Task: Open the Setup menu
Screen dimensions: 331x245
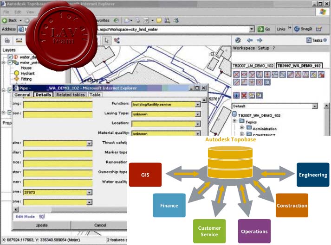Action: tap(263, 48)
